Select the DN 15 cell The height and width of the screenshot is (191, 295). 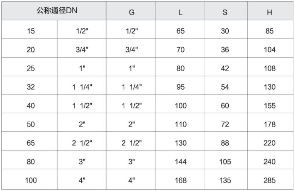tap(29, 30)
